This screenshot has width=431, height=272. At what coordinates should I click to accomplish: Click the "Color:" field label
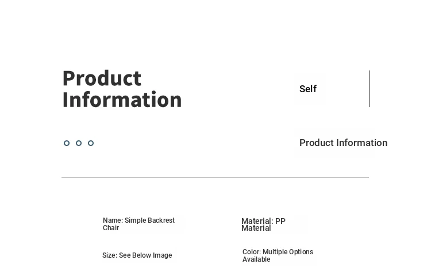click(x=252, y=252)
